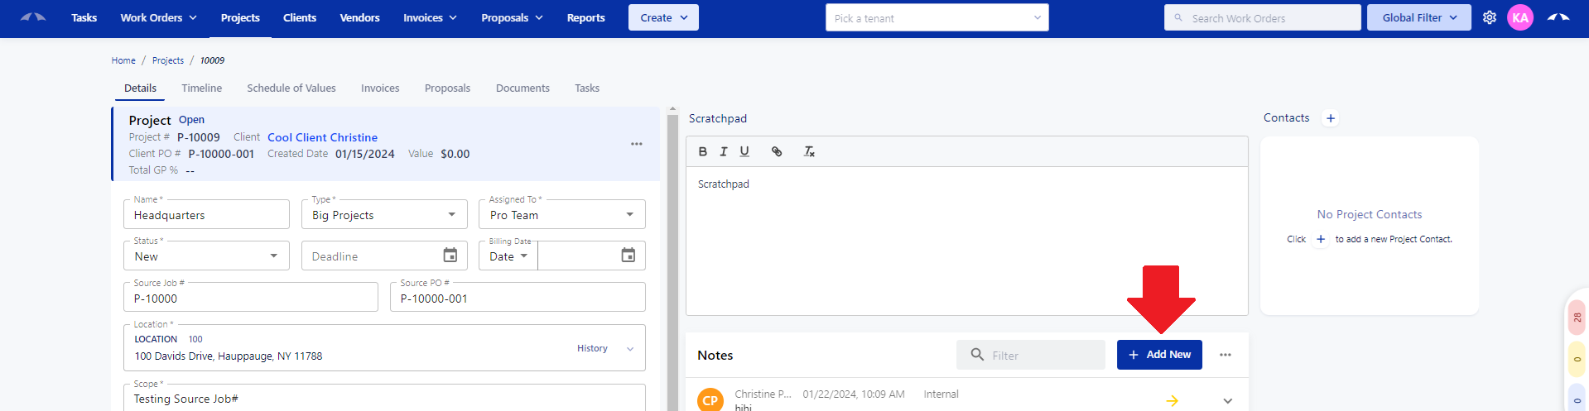Click the Source PO # field

pyautogui.click(x=518, y=298)
